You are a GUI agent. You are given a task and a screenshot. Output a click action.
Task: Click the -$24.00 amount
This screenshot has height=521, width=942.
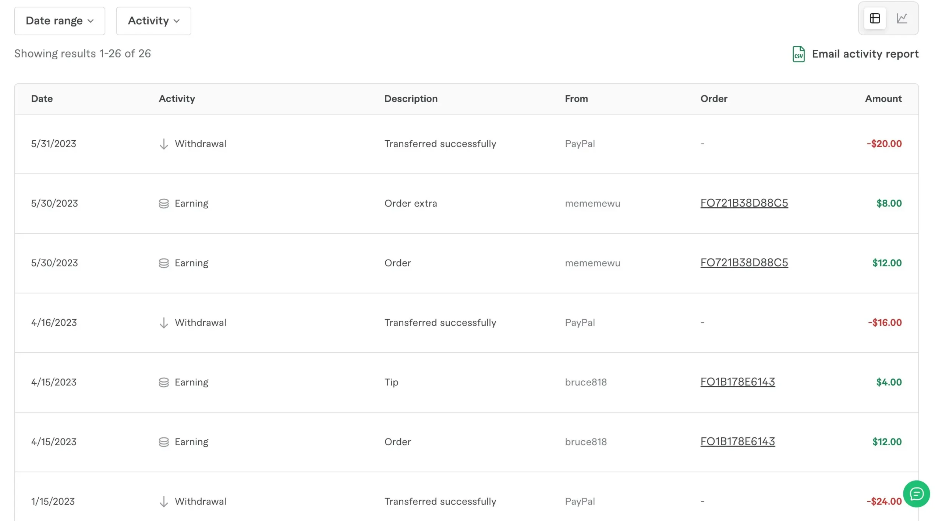884,501
